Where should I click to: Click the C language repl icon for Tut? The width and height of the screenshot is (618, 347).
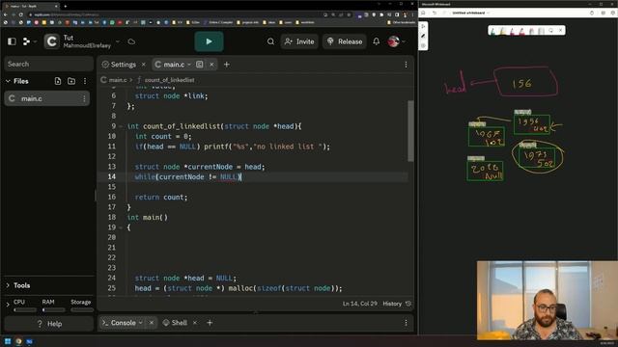(51, 41)
